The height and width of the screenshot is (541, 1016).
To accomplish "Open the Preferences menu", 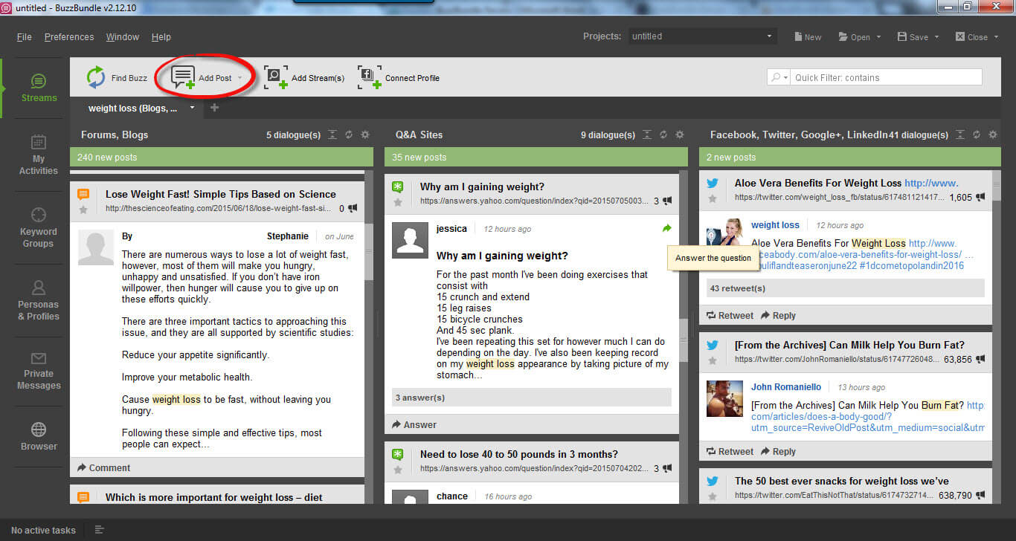I will [69, 36].
